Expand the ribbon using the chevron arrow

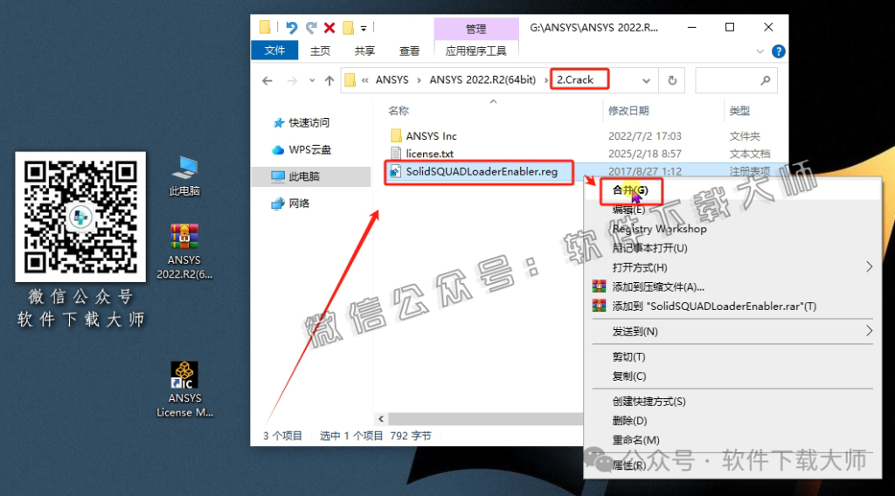coord(760,52)
